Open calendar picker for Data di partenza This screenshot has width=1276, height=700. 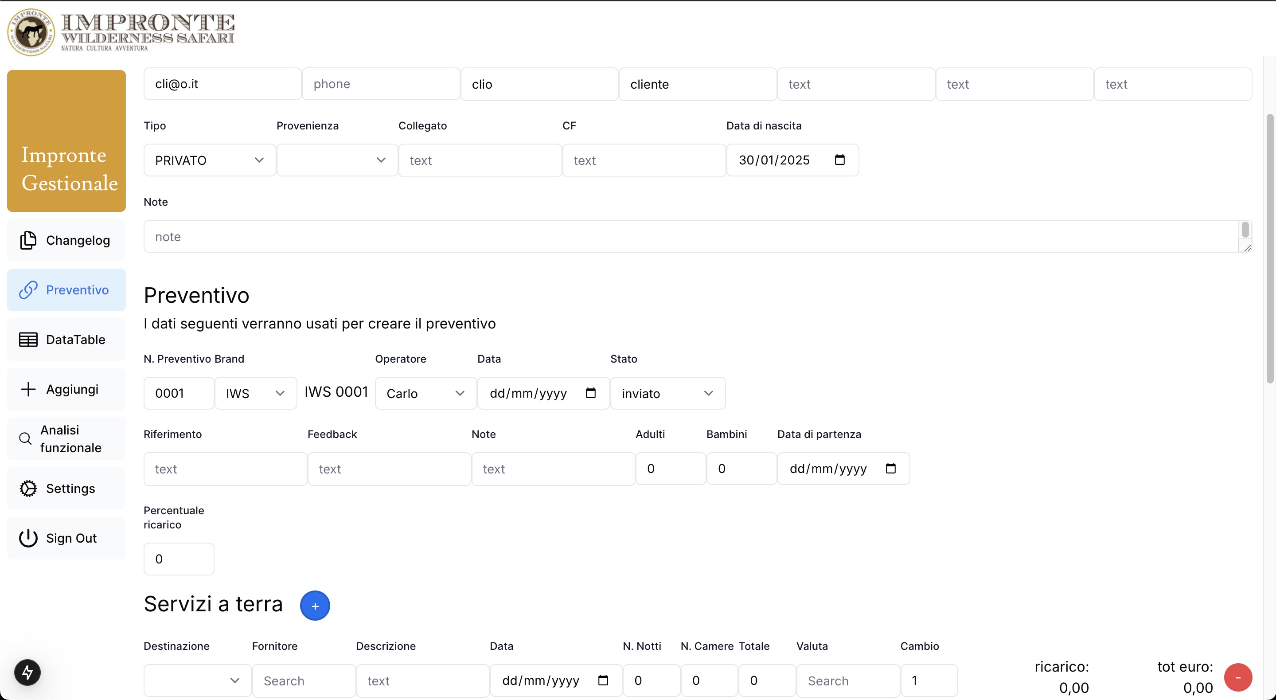tap(890, 468)
